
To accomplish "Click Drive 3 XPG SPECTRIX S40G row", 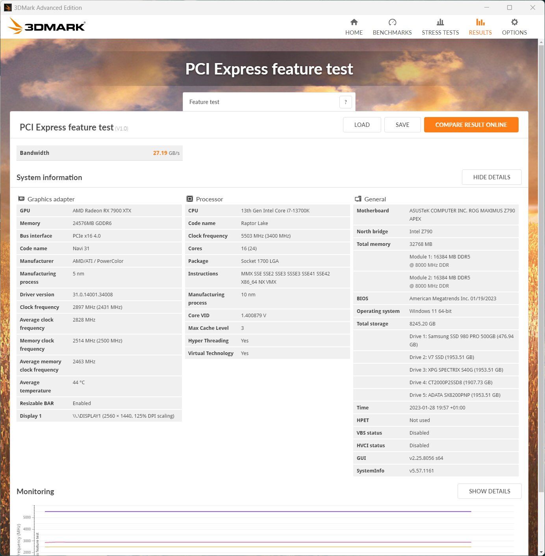I will click(x=436, y=370).
